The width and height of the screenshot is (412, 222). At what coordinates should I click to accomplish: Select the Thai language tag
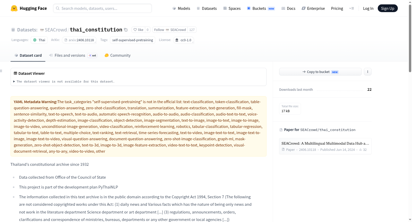pos(39,40)
